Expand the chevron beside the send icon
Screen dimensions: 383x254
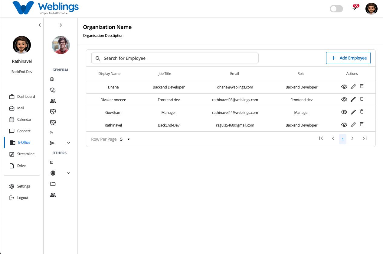pos(69,143)
